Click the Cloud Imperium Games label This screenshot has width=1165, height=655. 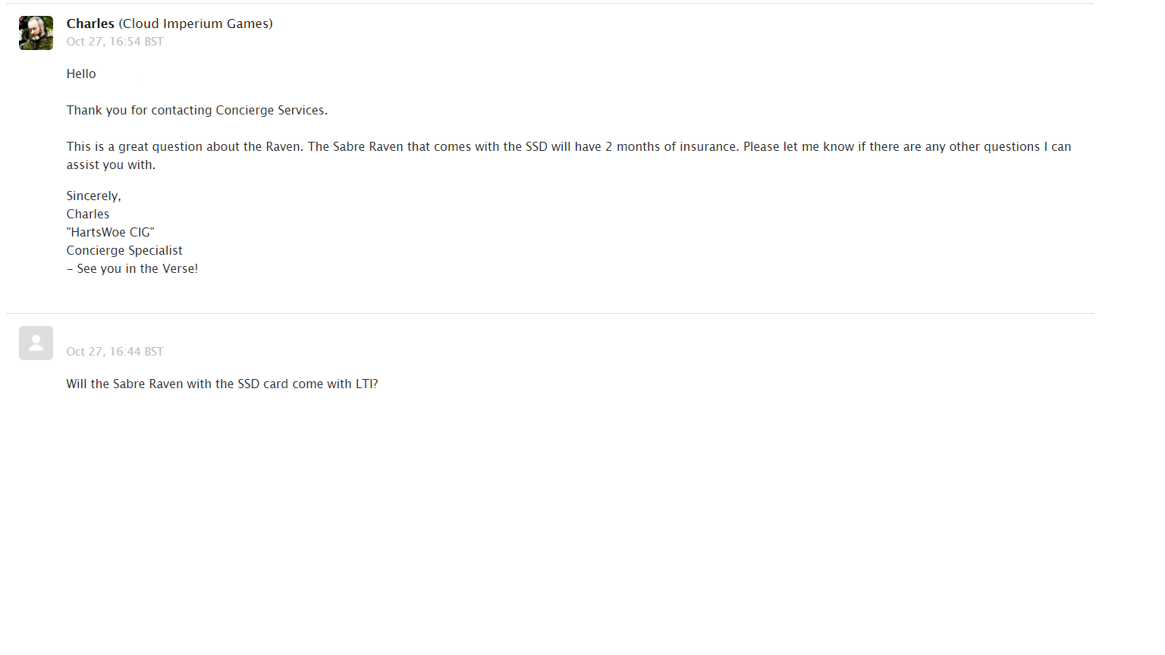(196, 24)
